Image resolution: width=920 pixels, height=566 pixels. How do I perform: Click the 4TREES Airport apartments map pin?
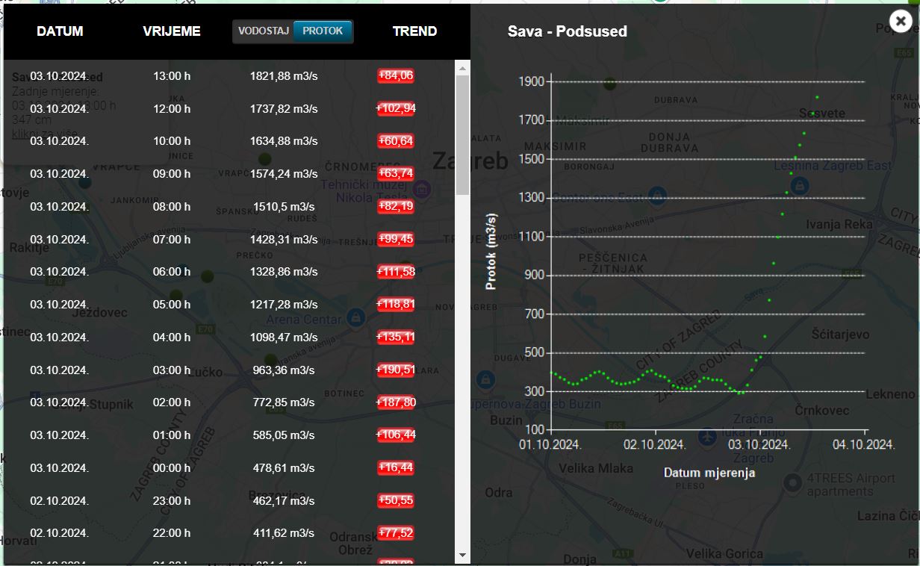[x=792, y=483]
